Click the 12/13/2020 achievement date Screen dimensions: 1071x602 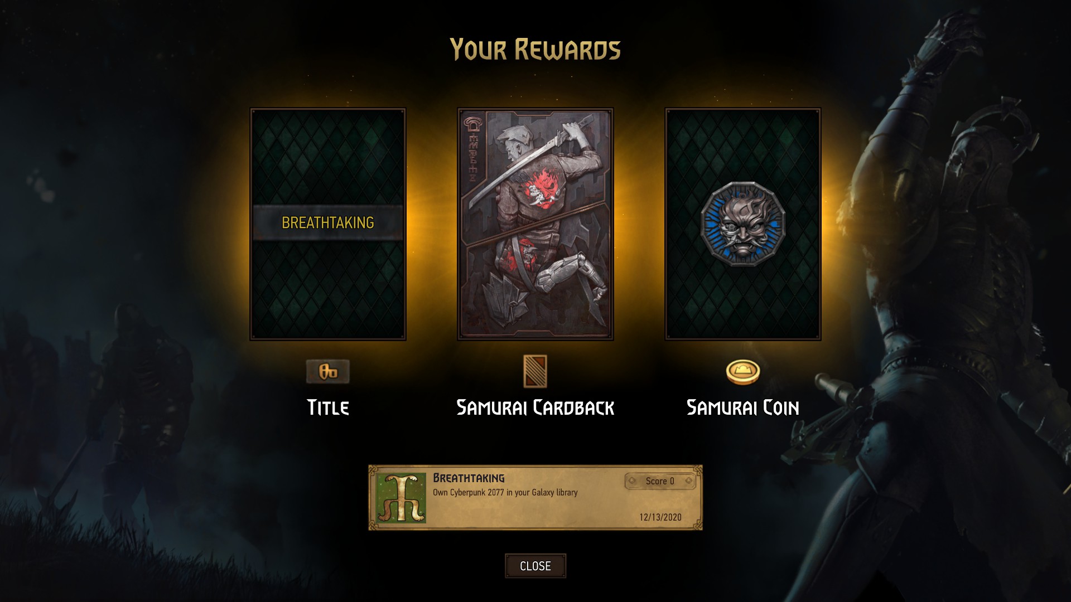(660, 517)
